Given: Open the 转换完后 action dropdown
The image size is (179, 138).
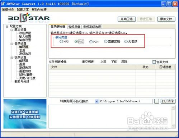Looking at the screenshot, I should click(x=96, y=101).
